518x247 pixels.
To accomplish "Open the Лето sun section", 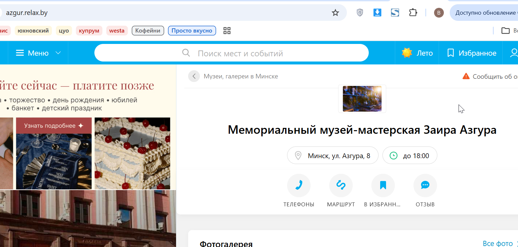I will click(x=417, y=53).
